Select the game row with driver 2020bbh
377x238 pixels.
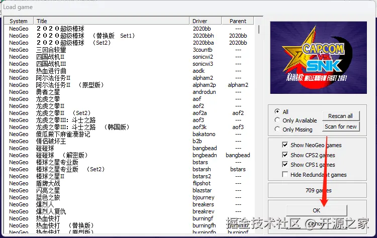[129, 36]
